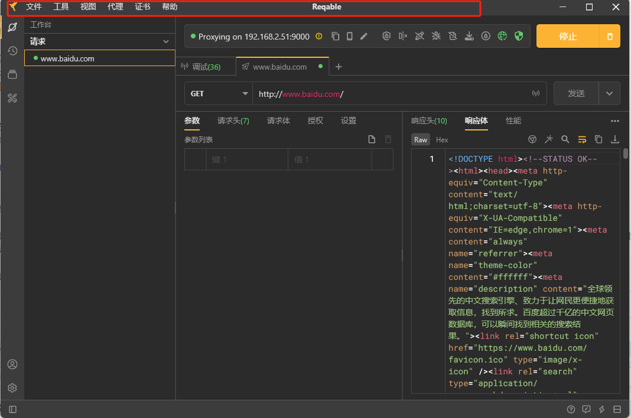Click the magic wand beautify icon
This screenshot has height=418, width=631.
[x=548, y=139]
